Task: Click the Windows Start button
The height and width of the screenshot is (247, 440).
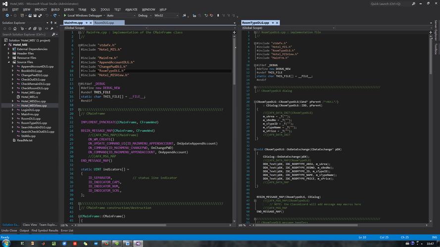Action: pyautogui.click(x=6, y=243)
